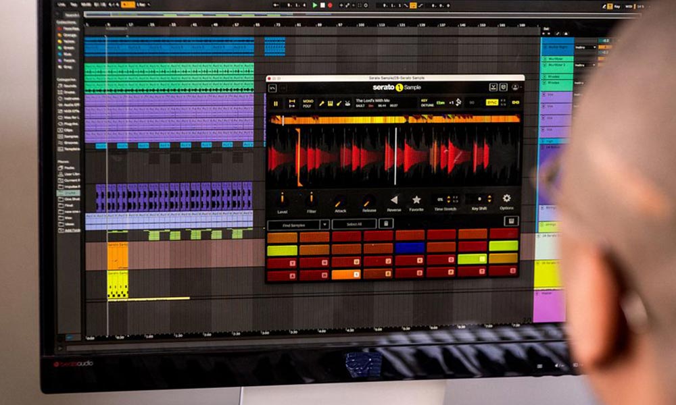Switch Serato Sample to POLY mode
This screenshot has height=405, width=676.
click(x=308, y=105)
